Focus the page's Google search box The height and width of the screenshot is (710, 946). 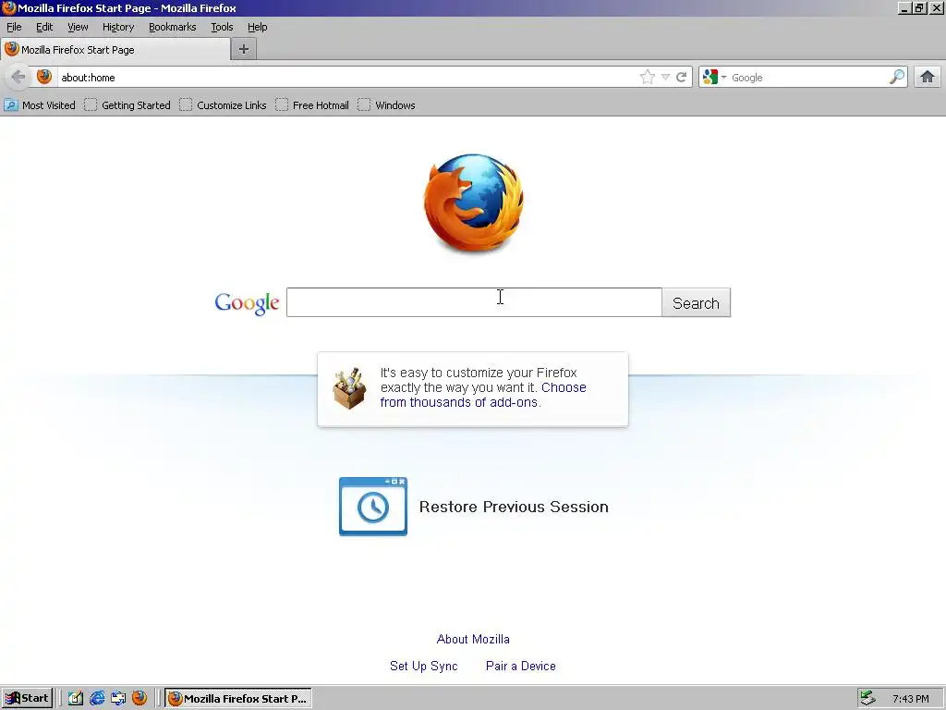coord(474,302)
